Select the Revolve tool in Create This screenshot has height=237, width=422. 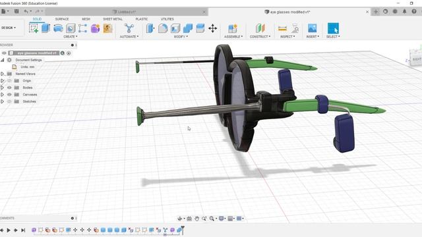pos(58,28)
